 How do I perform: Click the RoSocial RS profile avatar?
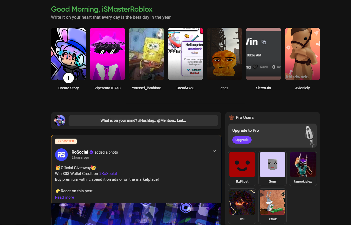point(61,154)
